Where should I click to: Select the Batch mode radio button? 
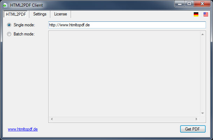(x=9, y=34)
